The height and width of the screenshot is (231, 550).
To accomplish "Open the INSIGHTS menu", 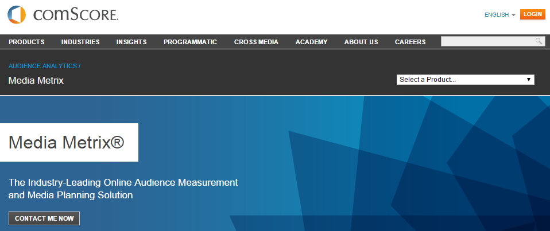I will [x=131, y=42].
